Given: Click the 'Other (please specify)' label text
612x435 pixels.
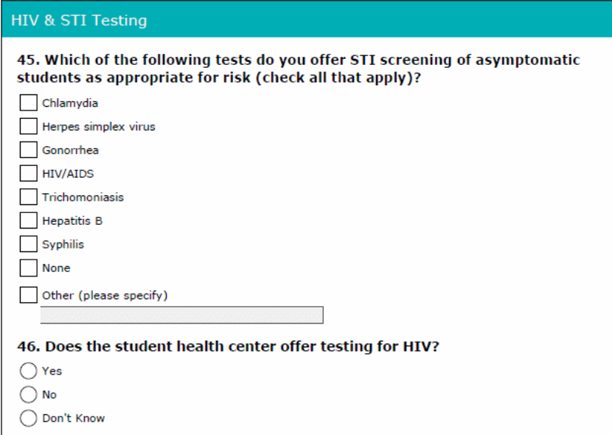Looking at the screenshot, I should (x=105, y=296).
